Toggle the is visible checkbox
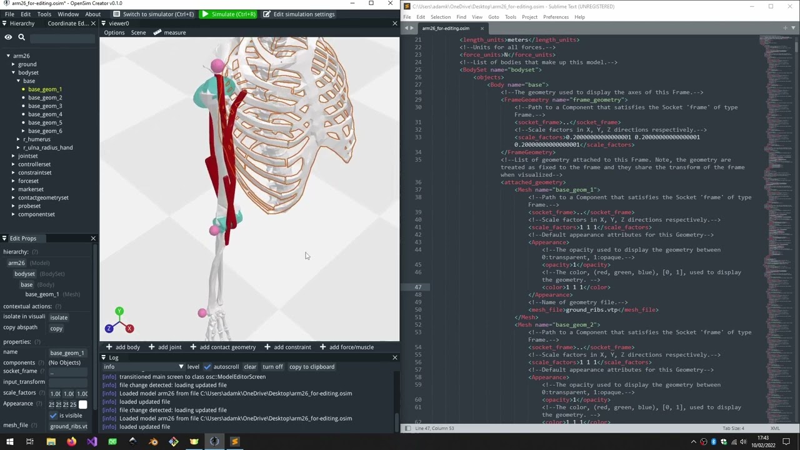Screen dimensions: 800x450 pyautogui.click(x=53, y=415)
